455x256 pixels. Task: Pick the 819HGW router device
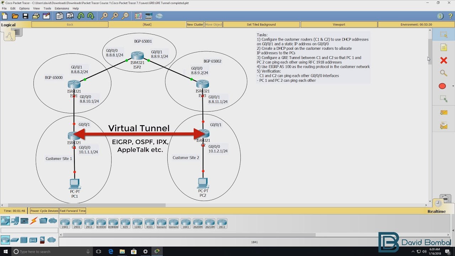(113, 224)
